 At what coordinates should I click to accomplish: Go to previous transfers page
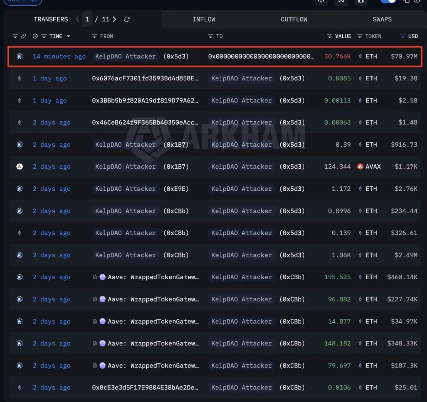click(77, 19)
